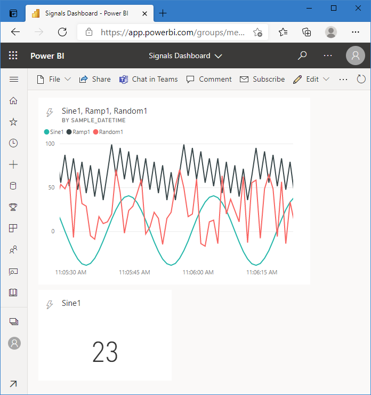Click the Power BI home logo text

[x=47, y=56]
